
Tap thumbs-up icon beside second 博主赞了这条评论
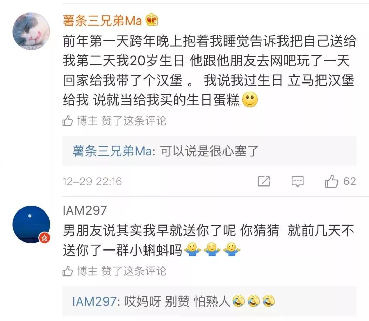tap(68, 271)
